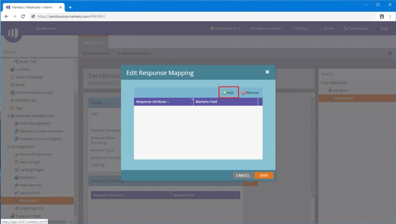Viewport: 396px width, 224px height.
Task: Click scroll-up arrow in admin tree
Action: click(x=75, y=61)
